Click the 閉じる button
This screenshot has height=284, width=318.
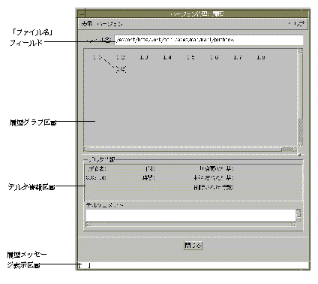pyautogui.click(x=193, y=246)
